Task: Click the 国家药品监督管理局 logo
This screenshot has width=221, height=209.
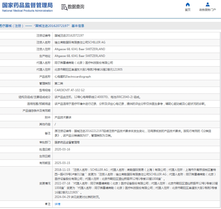Action: point(27,5)
